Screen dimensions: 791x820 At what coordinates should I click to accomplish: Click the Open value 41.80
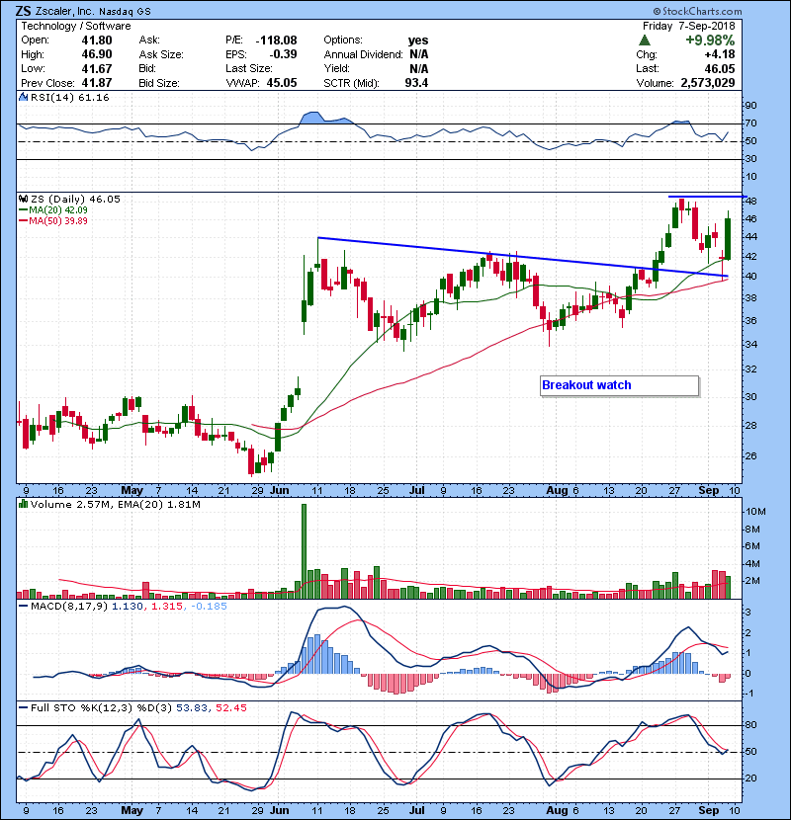point(97,41)
